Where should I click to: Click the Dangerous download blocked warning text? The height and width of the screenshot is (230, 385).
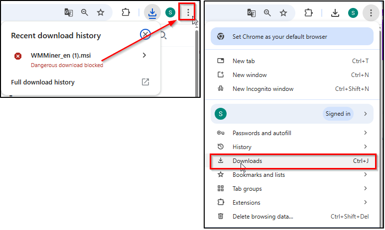pyautogui.click(x=67, y=65)
